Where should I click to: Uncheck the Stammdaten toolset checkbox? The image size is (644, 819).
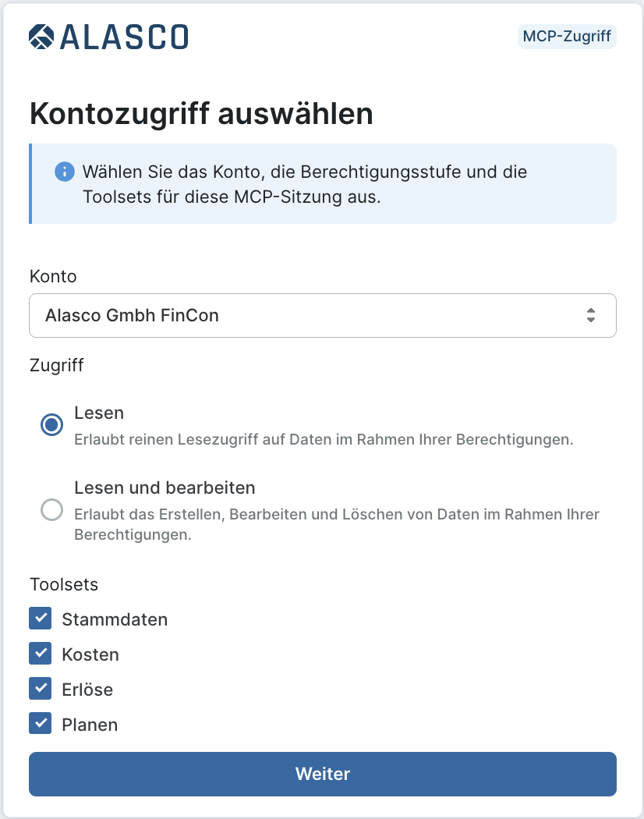[41, 618]
